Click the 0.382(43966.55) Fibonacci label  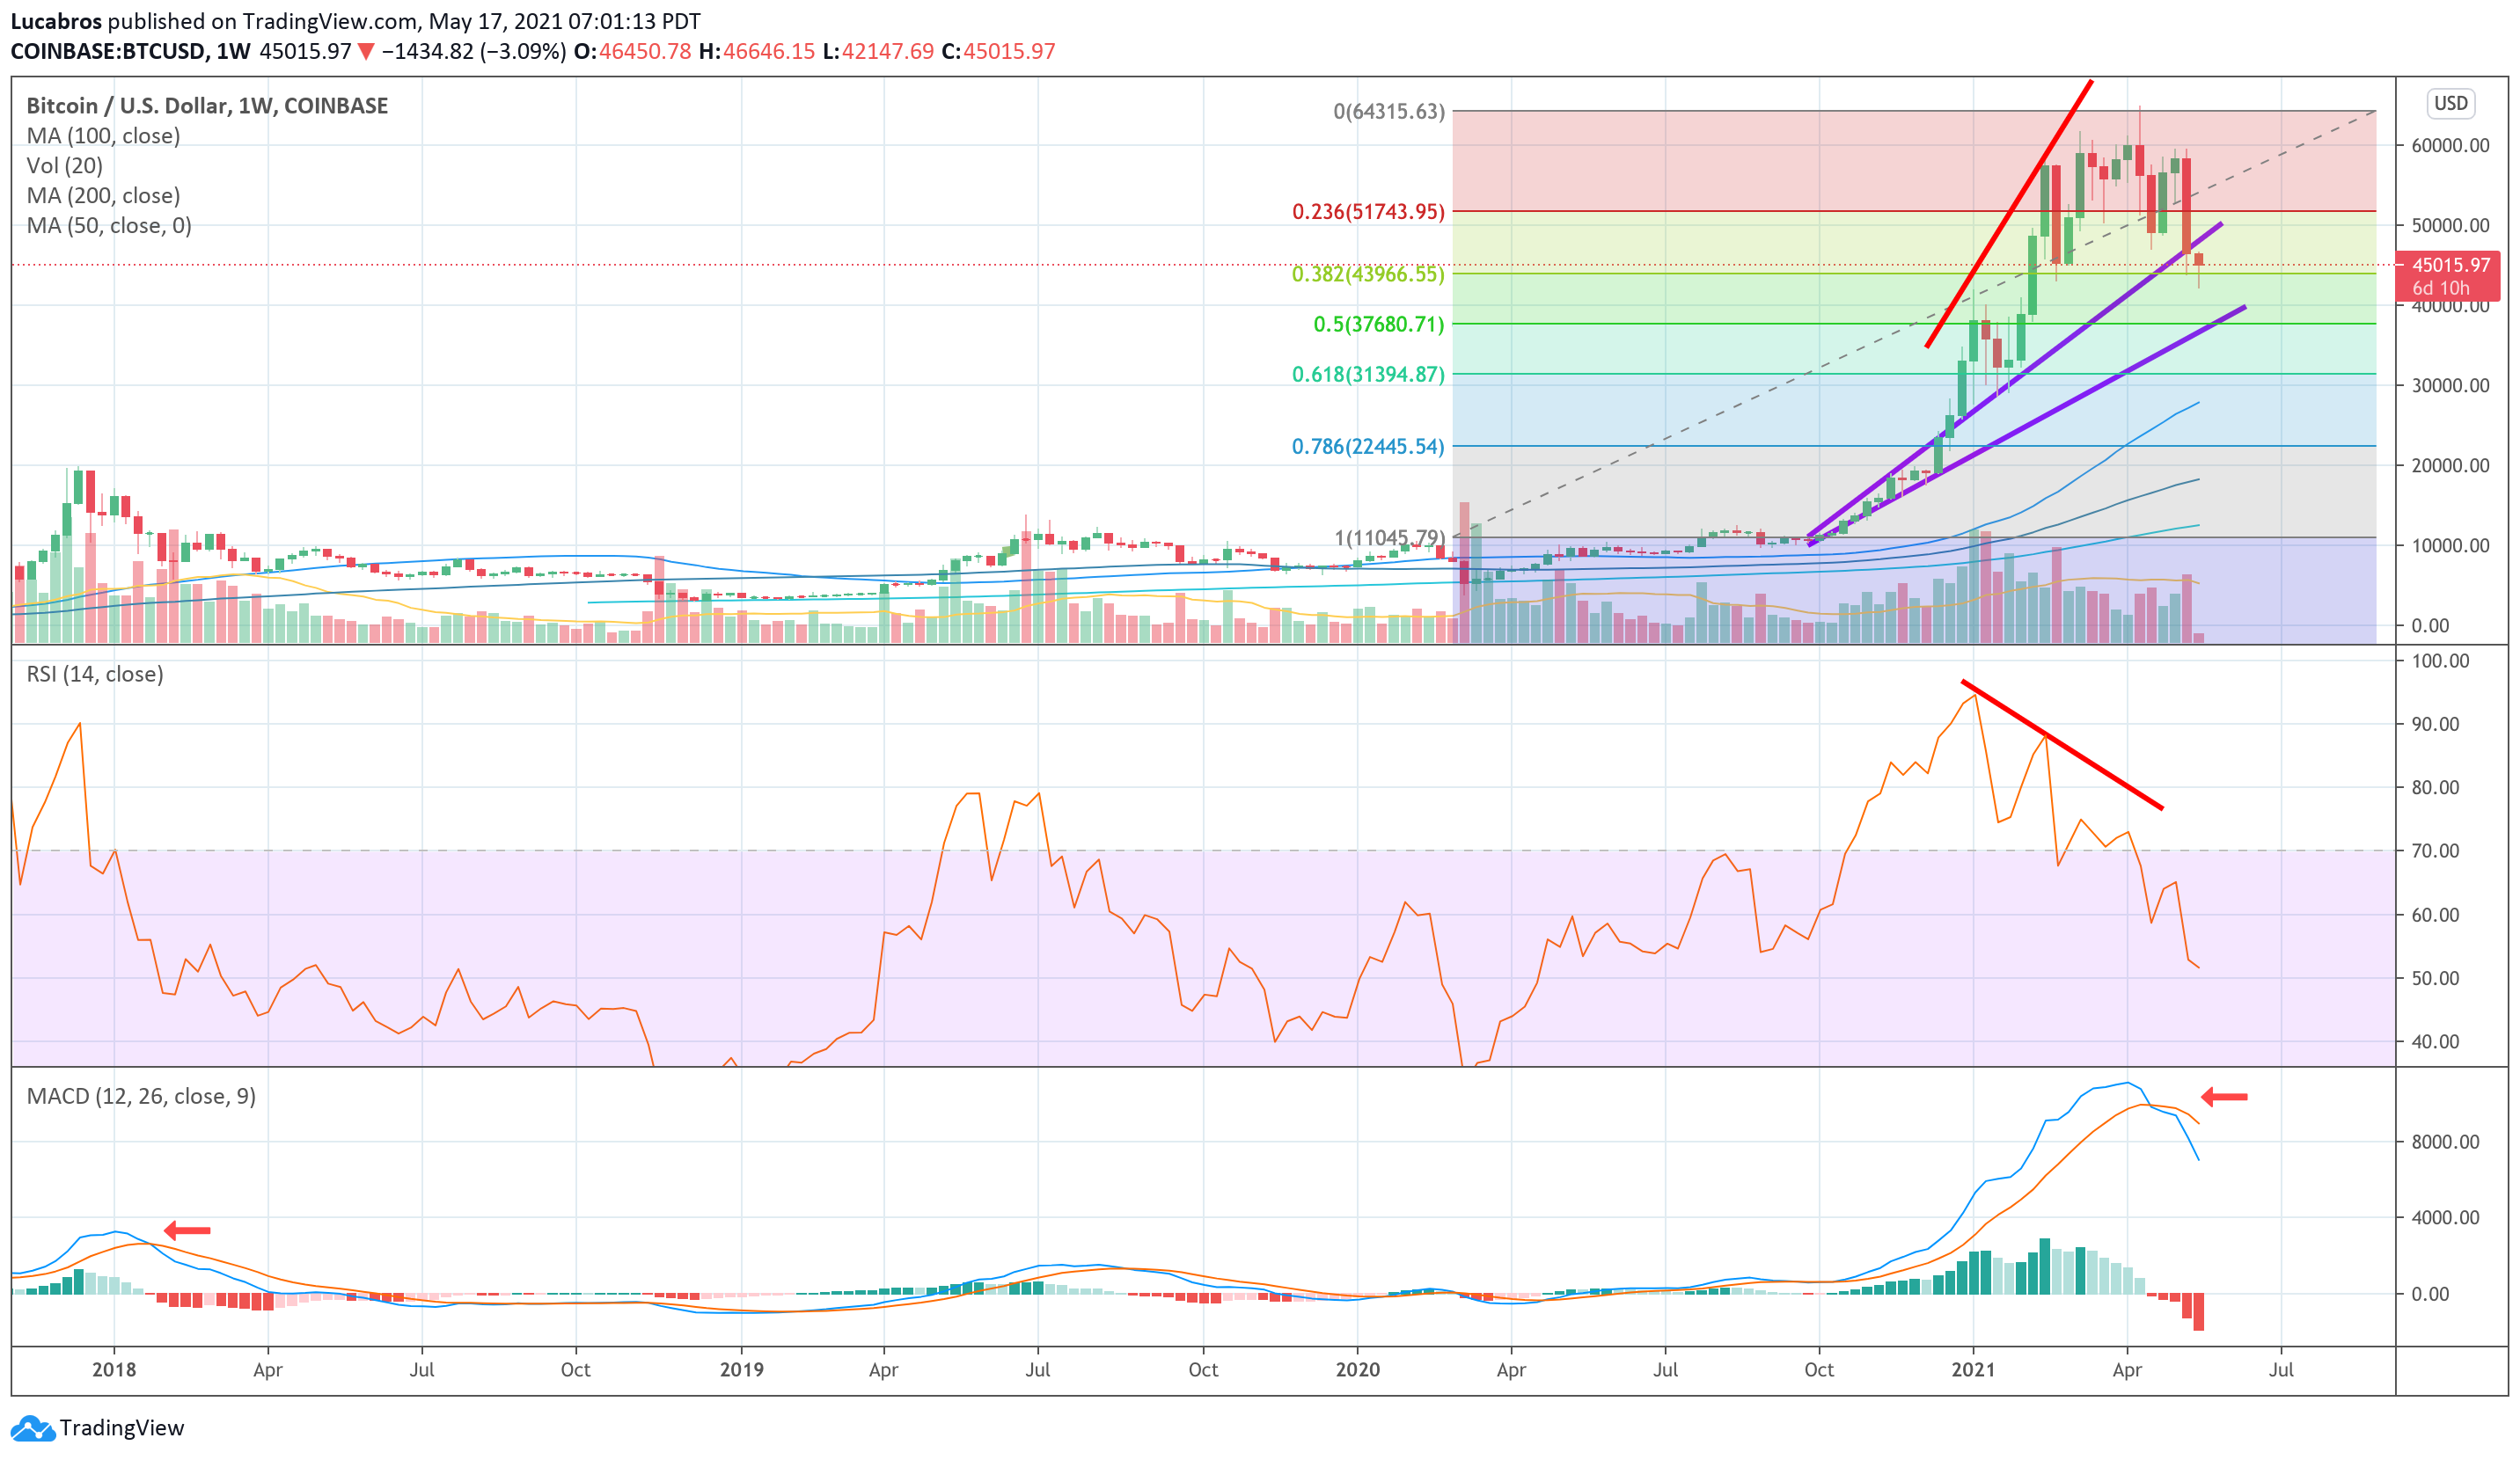click(1368, 274)
